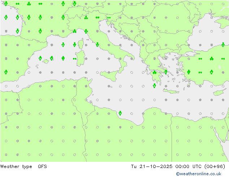Click the green shower symbol on the Black Sea's eastern edge
The height and width of the screenshot is (177, 229).
tap(223, 44)
